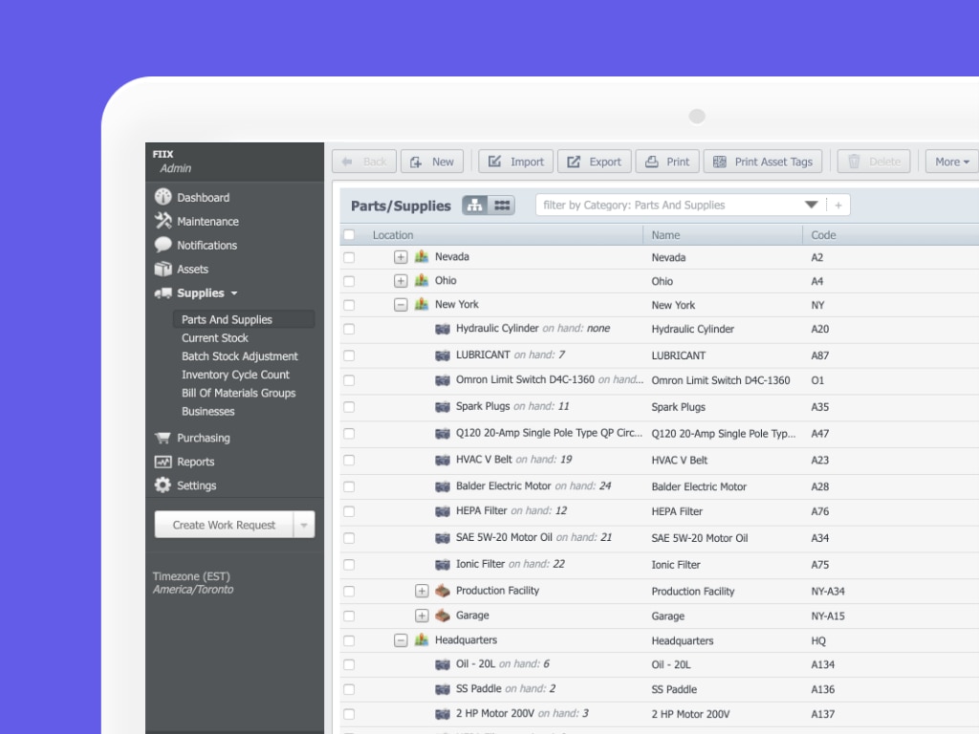Open Notifications speech bubble icon
Image resolution: width=979 pixels, height=734 pixels.
coord(163,245)
